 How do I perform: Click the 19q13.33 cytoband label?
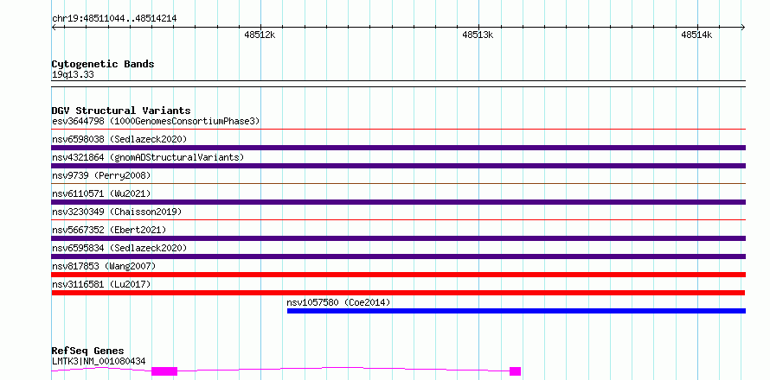point(73,75)
